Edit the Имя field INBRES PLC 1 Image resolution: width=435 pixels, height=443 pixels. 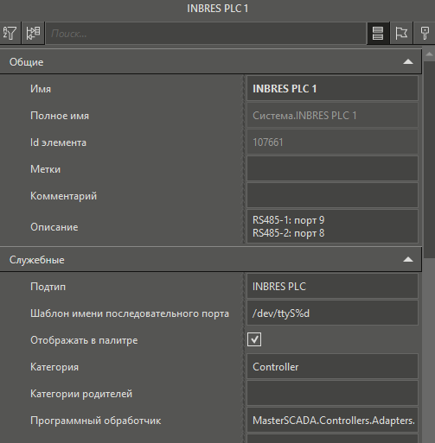pyautogui.click(x=332, y=89)
